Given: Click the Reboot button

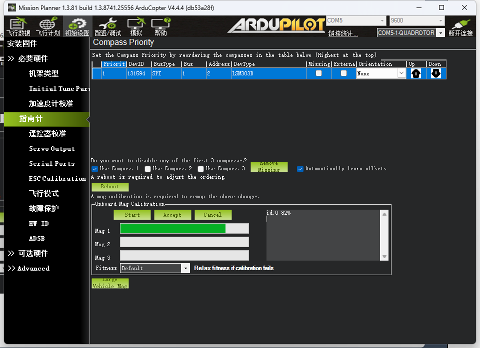Looking at the screenshot, I should click(110, 187).
